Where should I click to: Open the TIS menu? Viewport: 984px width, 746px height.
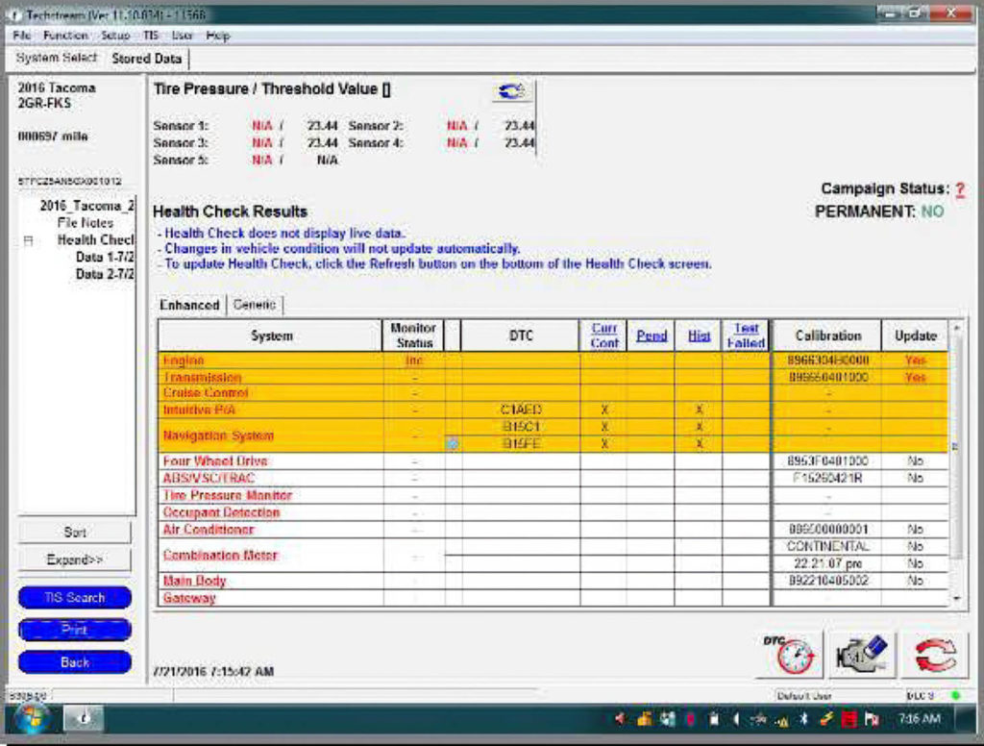(x=151, y=36)
